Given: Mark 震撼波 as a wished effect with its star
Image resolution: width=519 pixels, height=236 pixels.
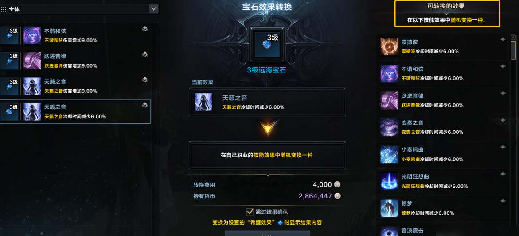Looking at the screenshot, I should tap(503, 40).
